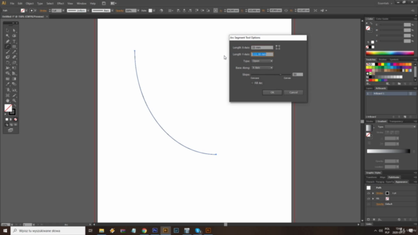Select the Paintbrush tool

(x=7, y=52)
